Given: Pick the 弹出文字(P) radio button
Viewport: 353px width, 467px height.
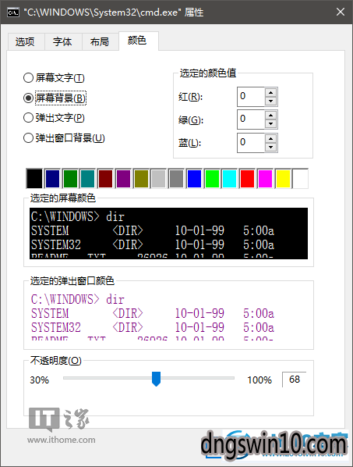Looking at the screenshot, I should point(54,118).
